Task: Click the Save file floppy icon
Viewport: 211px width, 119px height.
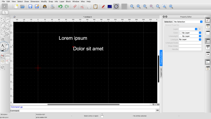Action: pos(30,6)
